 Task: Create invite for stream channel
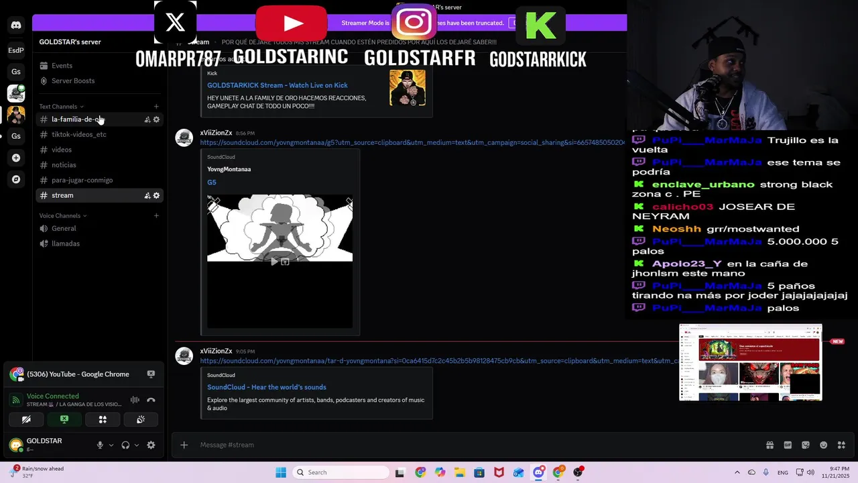pos(147,195)
